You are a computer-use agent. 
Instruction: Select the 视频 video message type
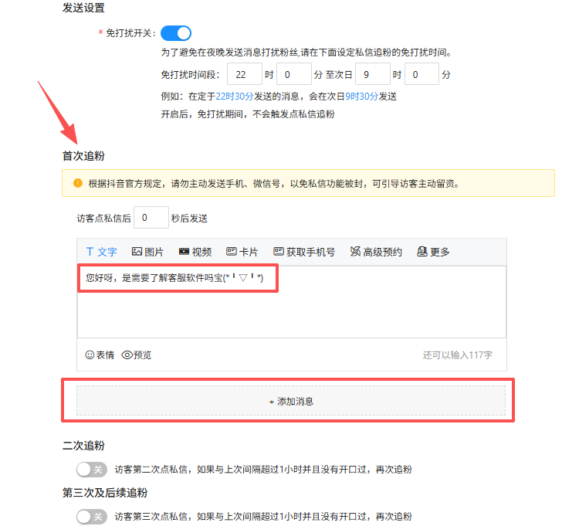195,252
